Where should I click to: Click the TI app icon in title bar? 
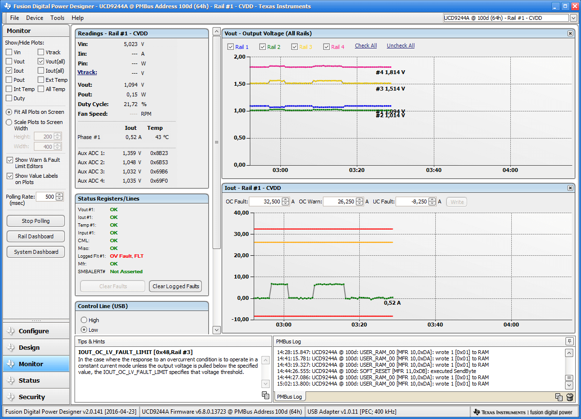[x=7, y=6]
